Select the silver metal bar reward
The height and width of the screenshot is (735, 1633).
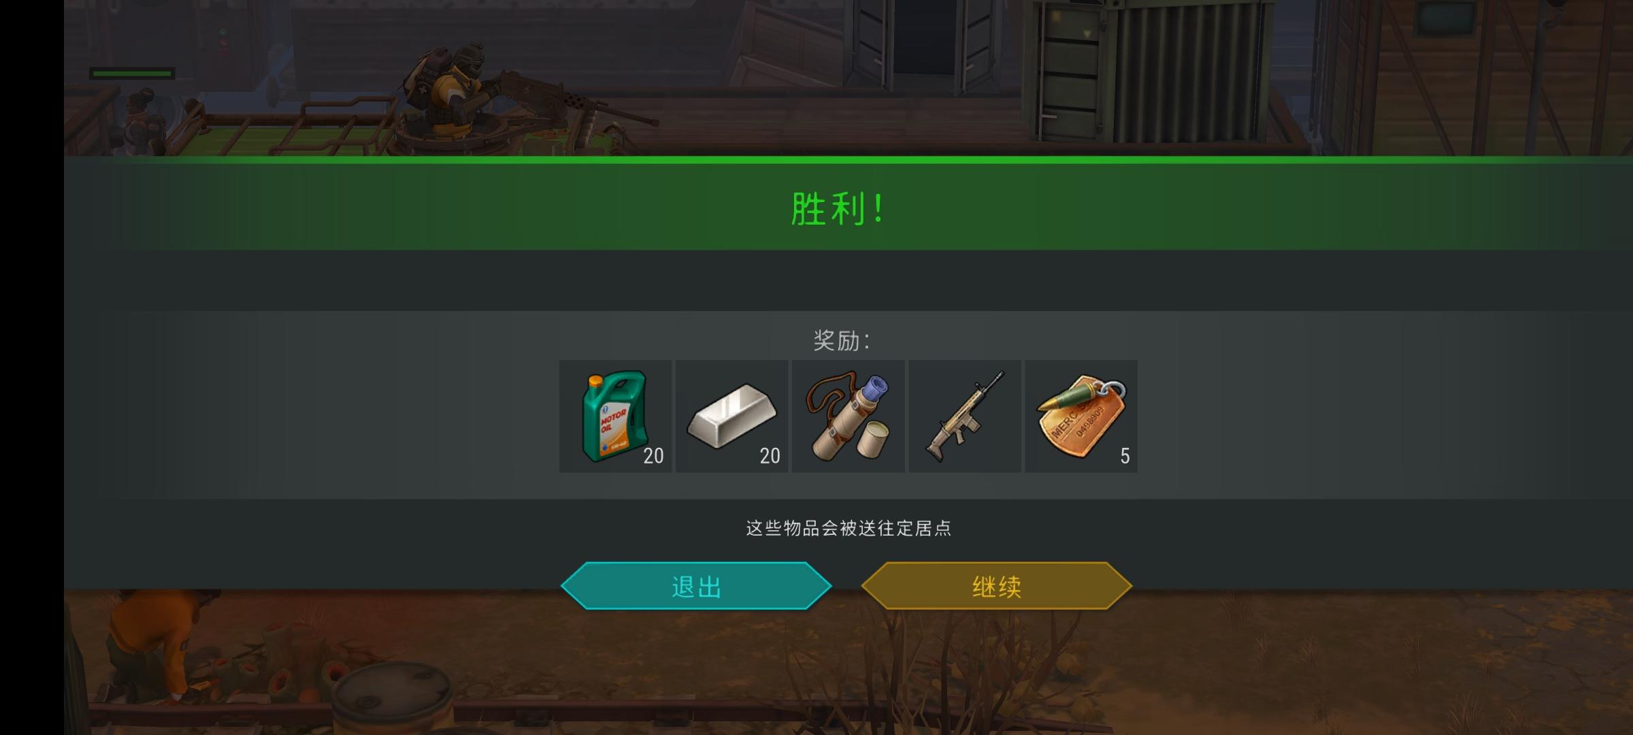pyautogui.click(x=731, y=416)
